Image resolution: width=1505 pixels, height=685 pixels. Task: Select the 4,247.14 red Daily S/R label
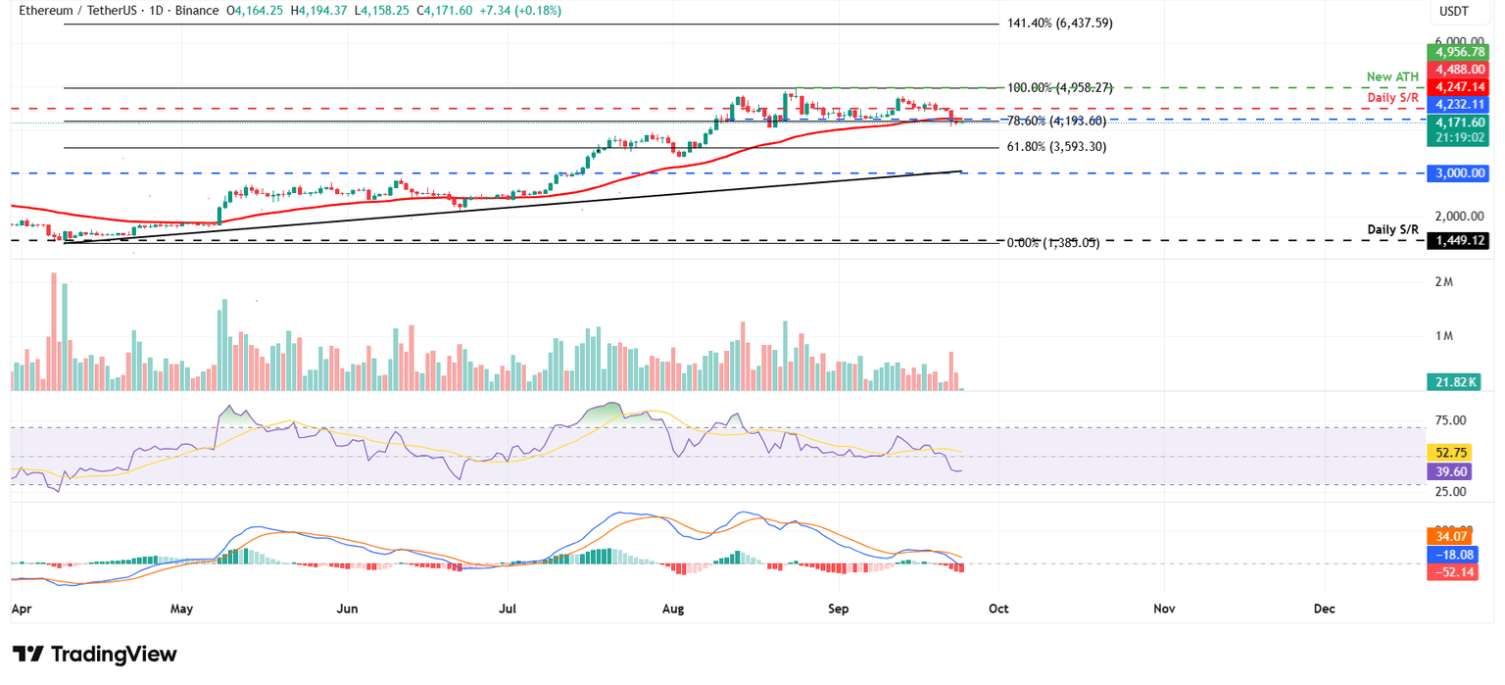[1457, 86]
